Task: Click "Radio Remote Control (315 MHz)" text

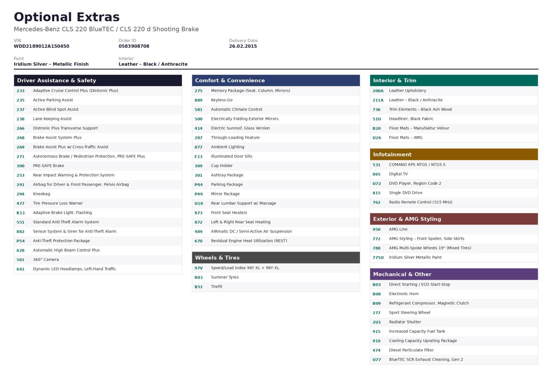Action: pos(421,202)
